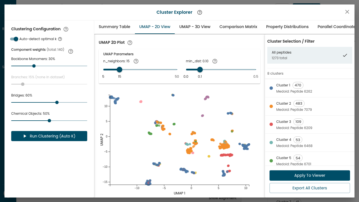Click the Chemical Objects slider handle
Image resolution: width=359 pixels, height=202 pixels.
49,121
